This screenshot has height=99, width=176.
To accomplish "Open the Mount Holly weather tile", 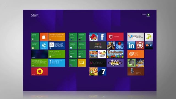I will pos(57,63).
